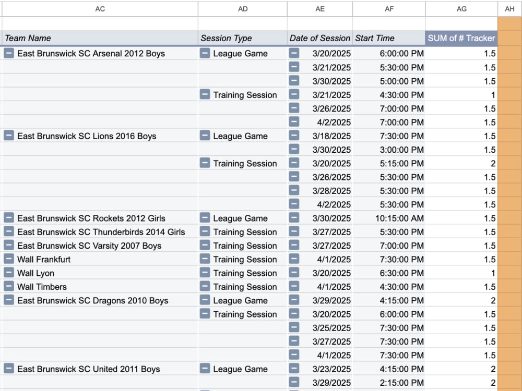Click the 5:15:00 PM start time cell
Image resolution: width=522 pixels, height=391 pixels.
pyautogui.click(x=389, y=163)
